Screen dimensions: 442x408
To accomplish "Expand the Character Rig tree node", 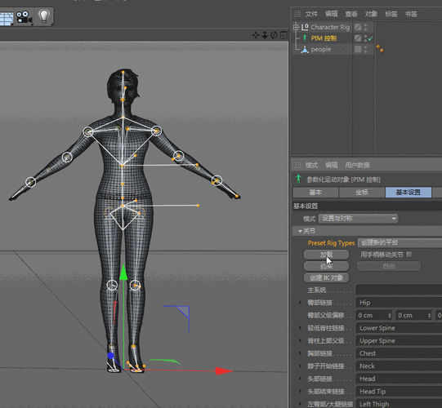I will [296, 27].
